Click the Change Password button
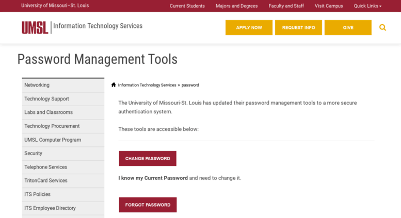This screenshot has width=401, height=218. (148, 159)
